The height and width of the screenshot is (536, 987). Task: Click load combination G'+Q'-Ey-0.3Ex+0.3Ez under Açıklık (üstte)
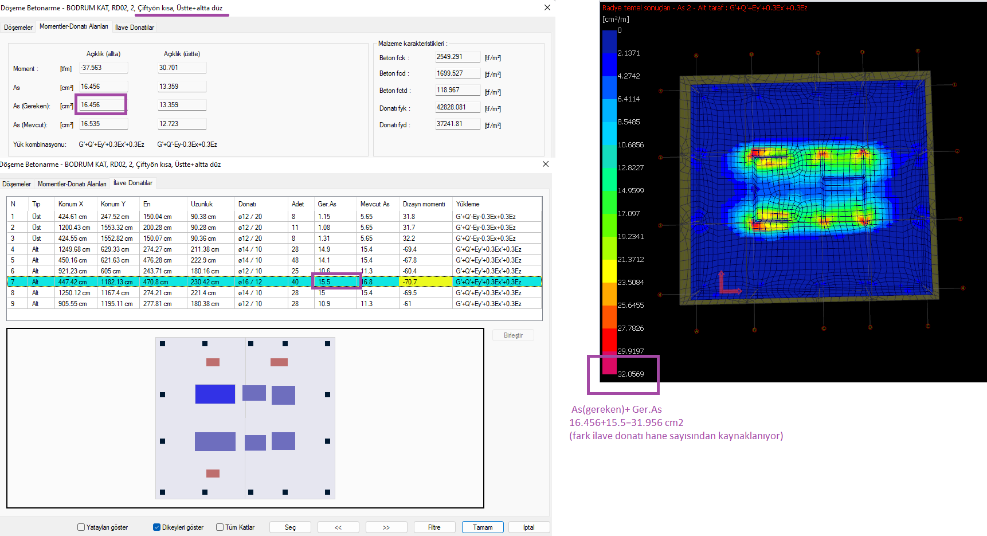pos(187,144)
